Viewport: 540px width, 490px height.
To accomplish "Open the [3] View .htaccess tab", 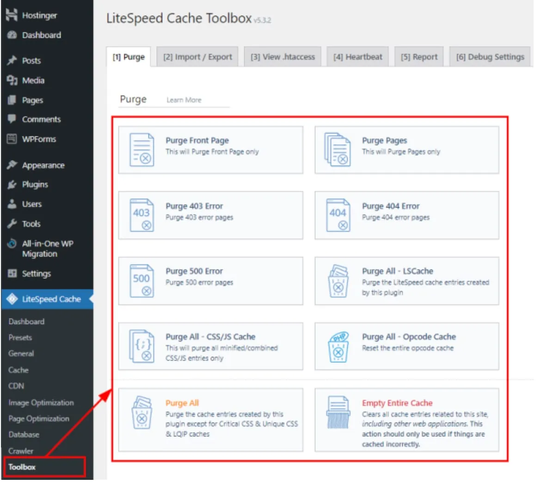I will click(282, 57).
